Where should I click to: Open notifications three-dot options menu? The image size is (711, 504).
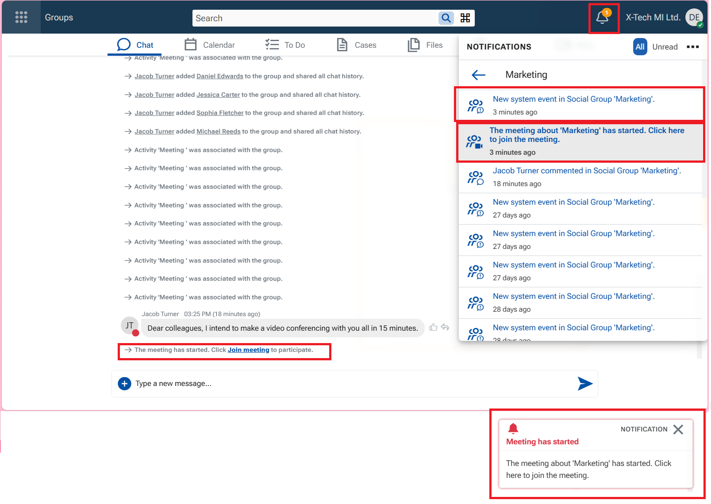click(x=692, y=47)
